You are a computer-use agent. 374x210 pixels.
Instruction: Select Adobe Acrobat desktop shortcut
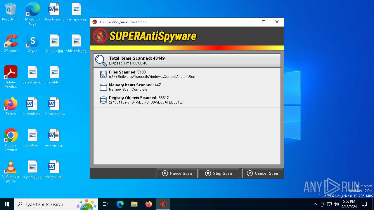tap(11, 77)
